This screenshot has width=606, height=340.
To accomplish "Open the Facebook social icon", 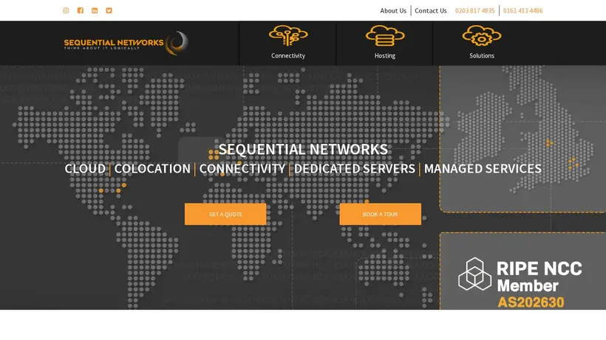I will pyautogui.click(x=81, y=10).
